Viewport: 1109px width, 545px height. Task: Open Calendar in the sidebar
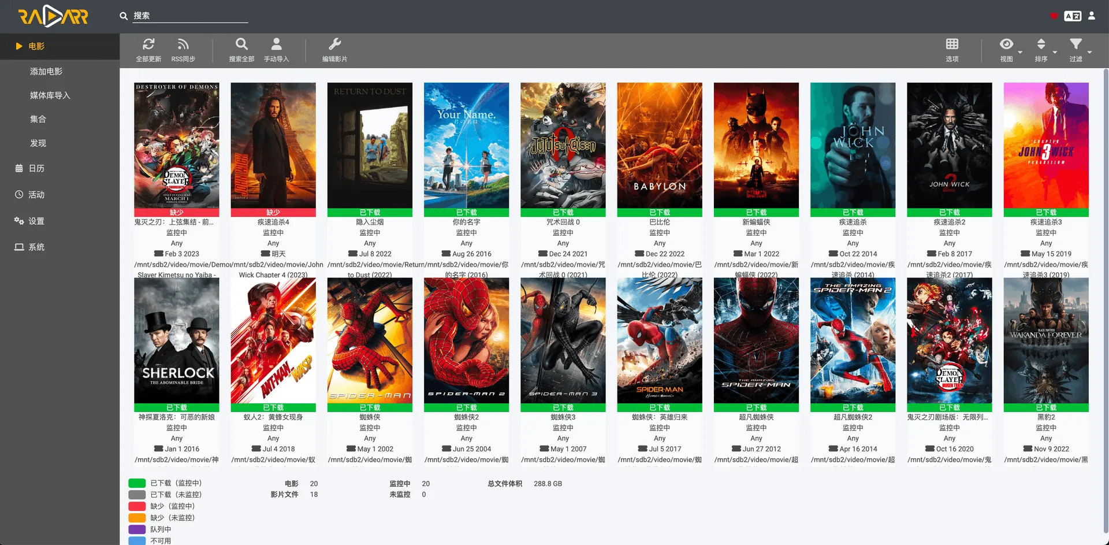[x=36, y=168]
